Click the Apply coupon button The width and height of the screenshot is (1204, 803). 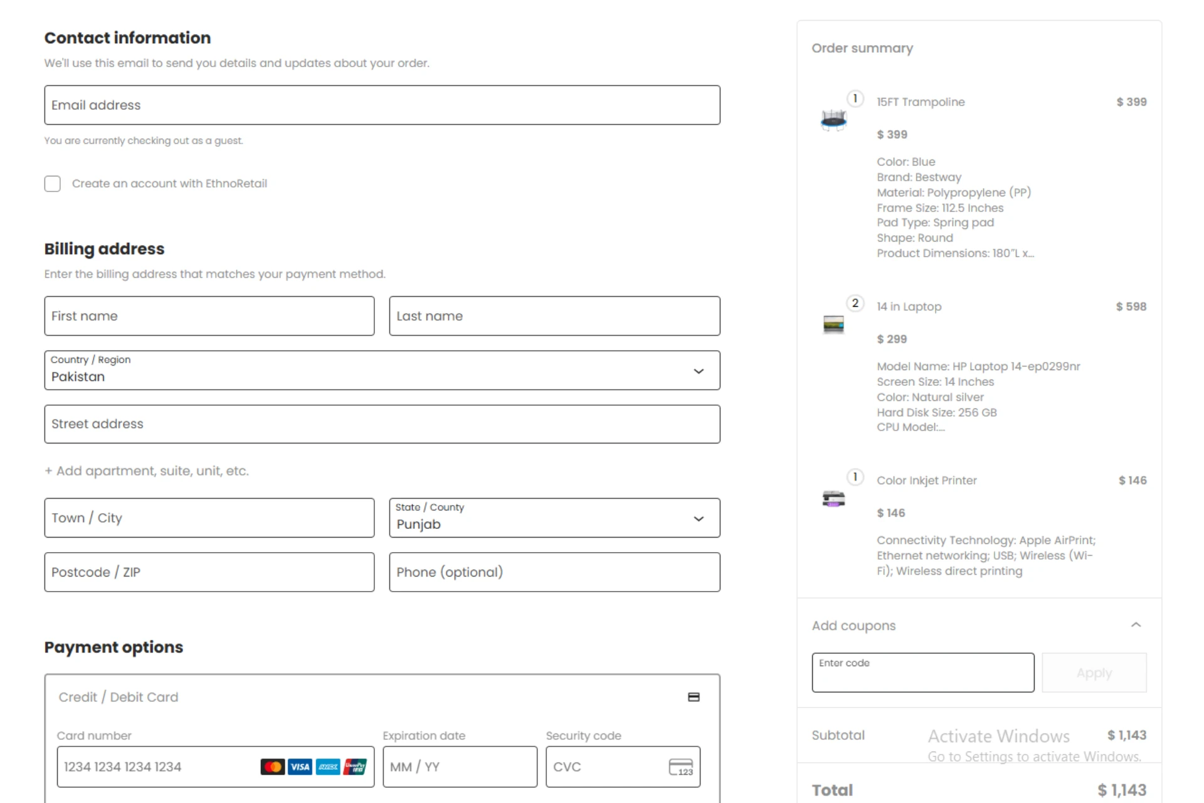point(1094,673)
